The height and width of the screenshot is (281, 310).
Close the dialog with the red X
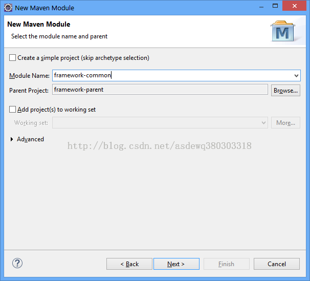click(x=294, y=6)
